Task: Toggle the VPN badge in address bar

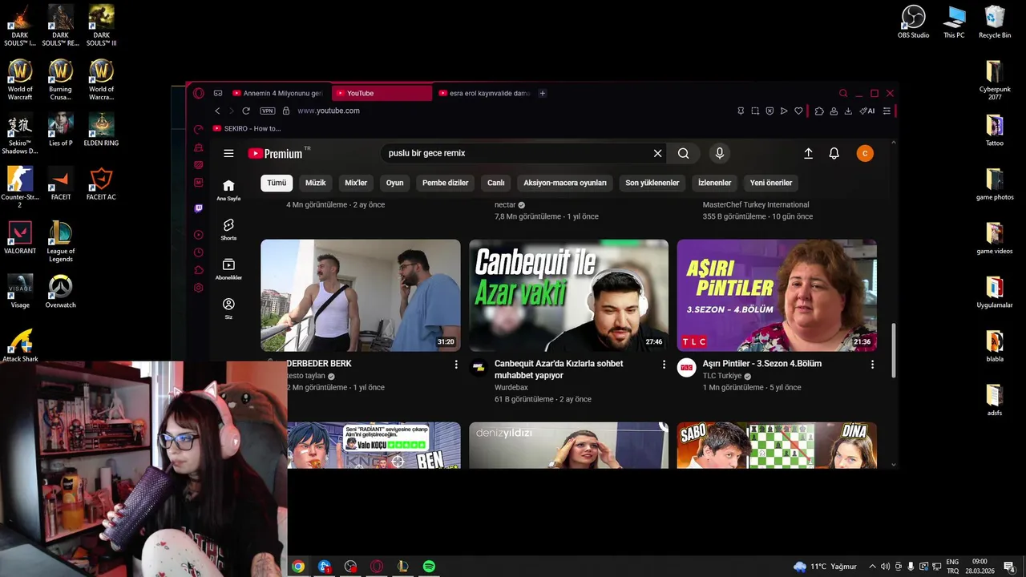Action: tap(268, 111)
